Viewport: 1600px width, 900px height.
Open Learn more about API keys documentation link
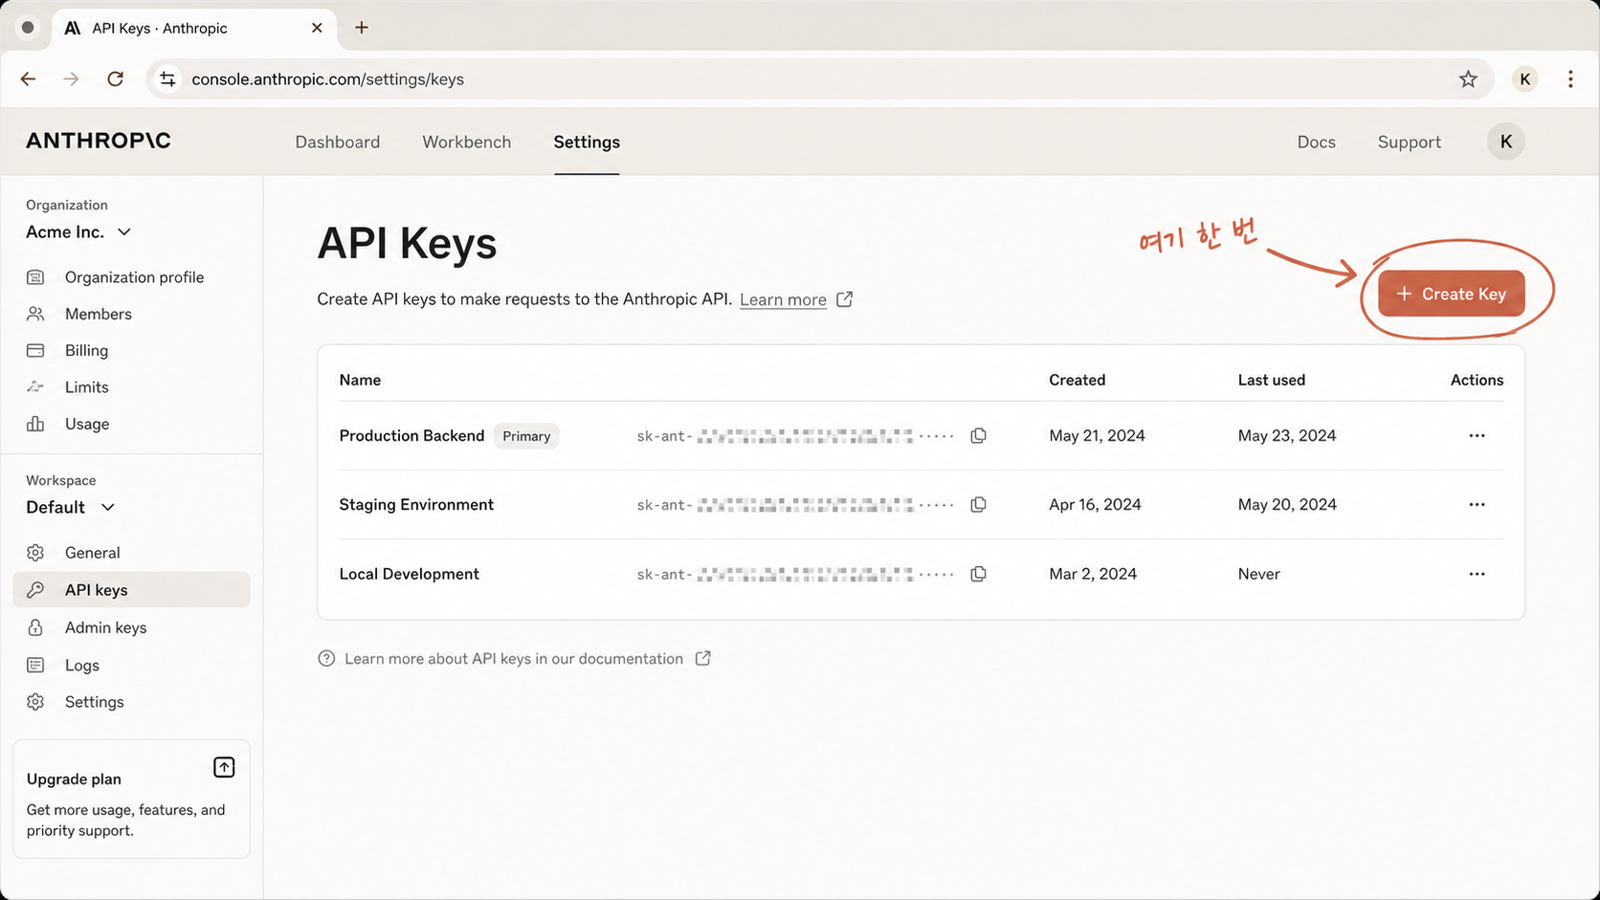[514, 658]
